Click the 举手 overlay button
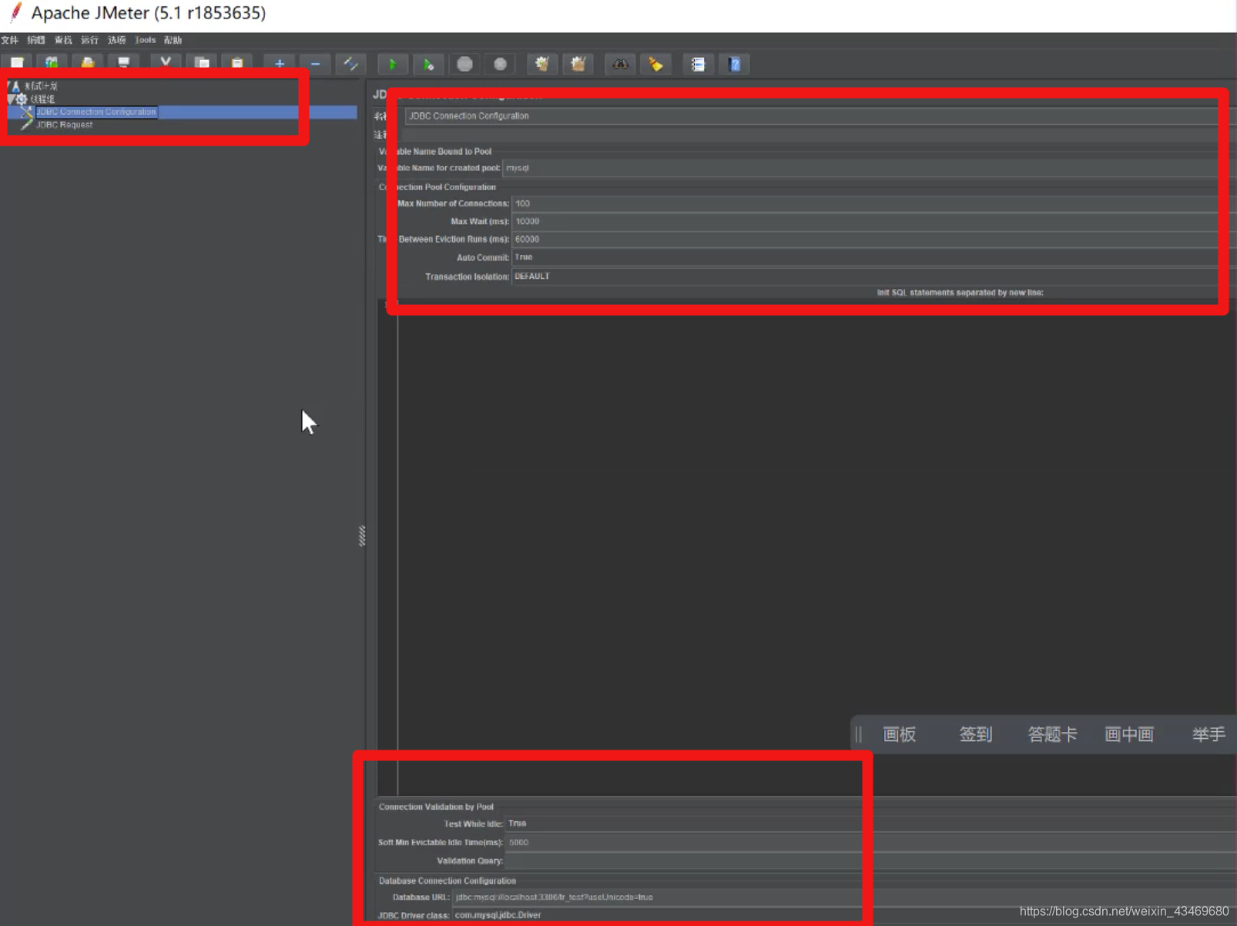Image resolution: width=1237 pixels, height=926 pixels. (x=1209, y=735)
